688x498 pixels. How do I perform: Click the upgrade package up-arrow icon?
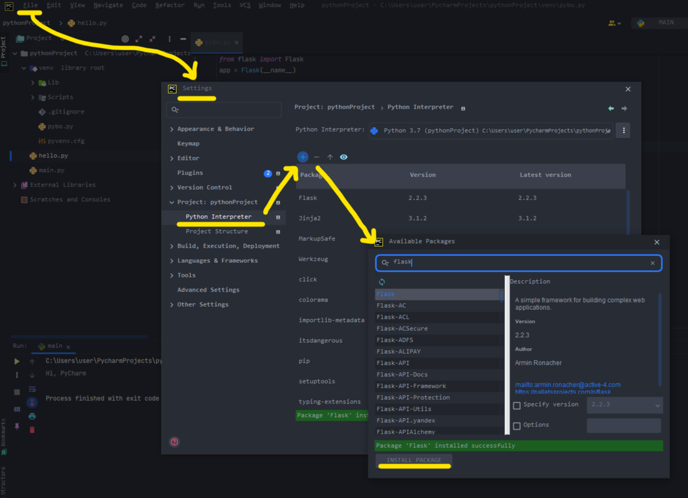(x=330, y=157)
